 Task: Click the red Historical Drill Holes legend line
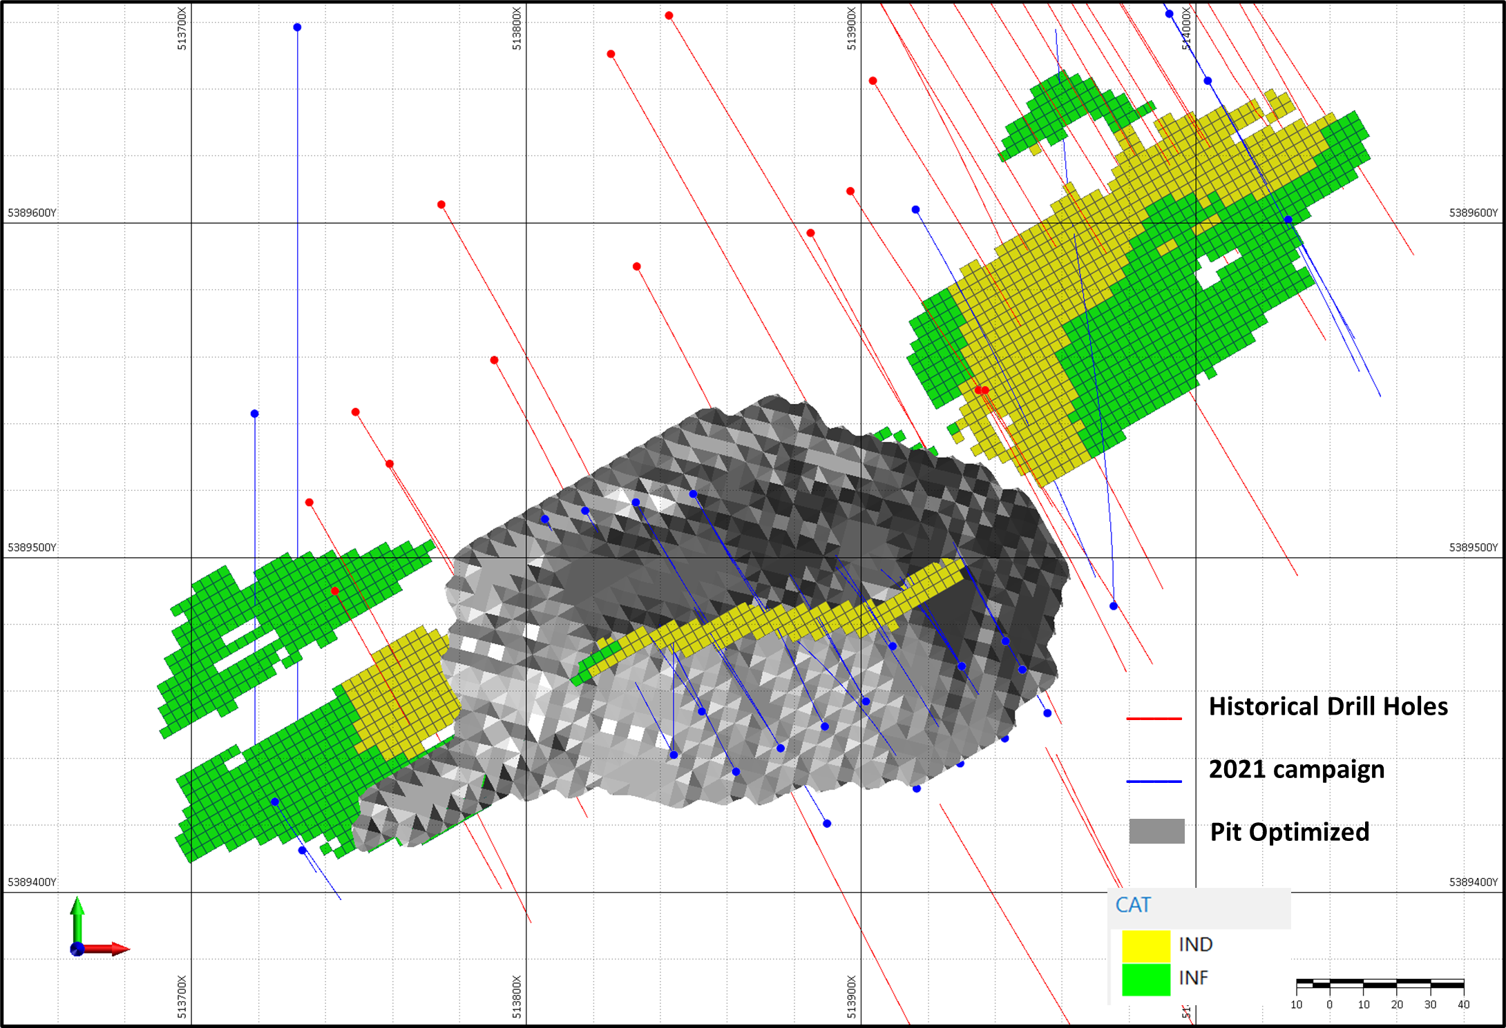(1154, 719)
